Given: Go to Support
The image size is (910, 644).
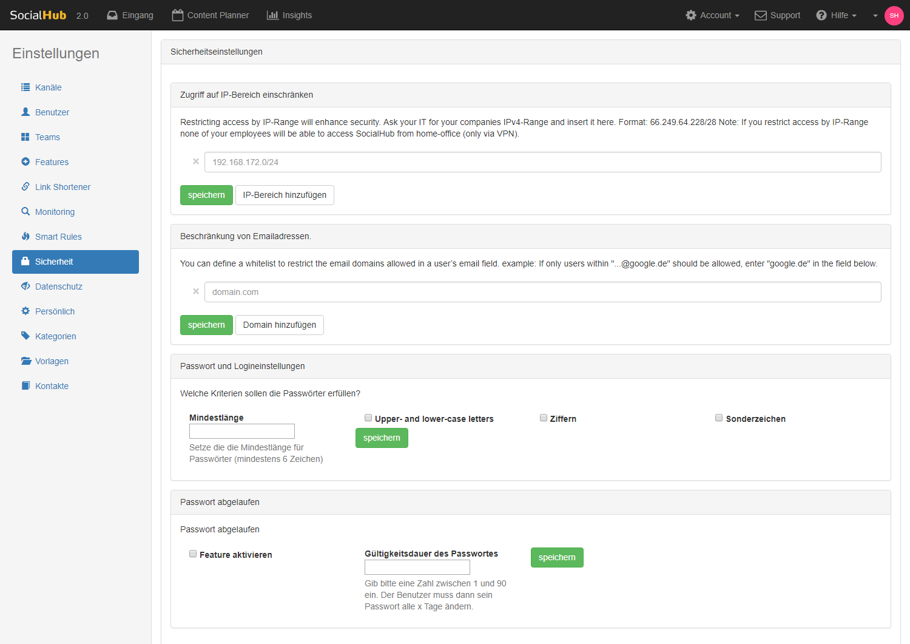Looking at the screenshot, I should (x=778, y=15).
